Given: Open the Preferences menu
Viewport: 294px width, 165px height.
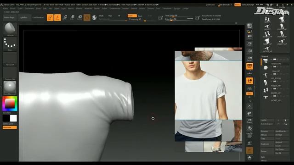Looking at the screenshot, I should 115,9.
